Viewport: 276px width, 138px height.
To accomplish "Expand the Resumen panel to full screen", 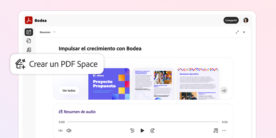I will coord(237,32).
